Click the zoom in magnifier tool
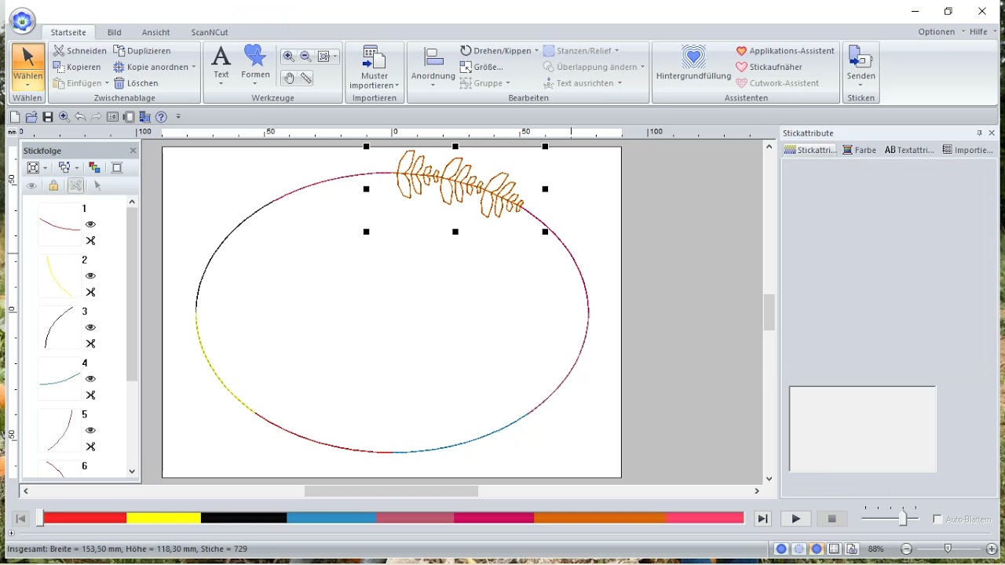1005x565 pixels. click(x=289, y=56)
